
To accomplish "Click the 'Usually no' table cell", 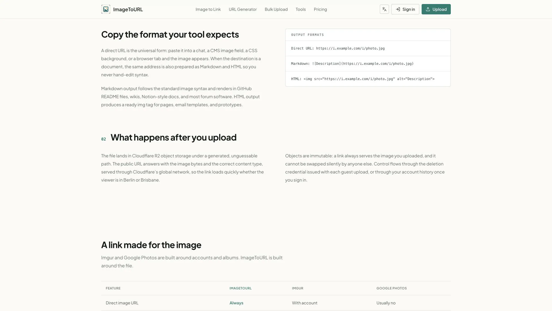I will tap(386, 303).
